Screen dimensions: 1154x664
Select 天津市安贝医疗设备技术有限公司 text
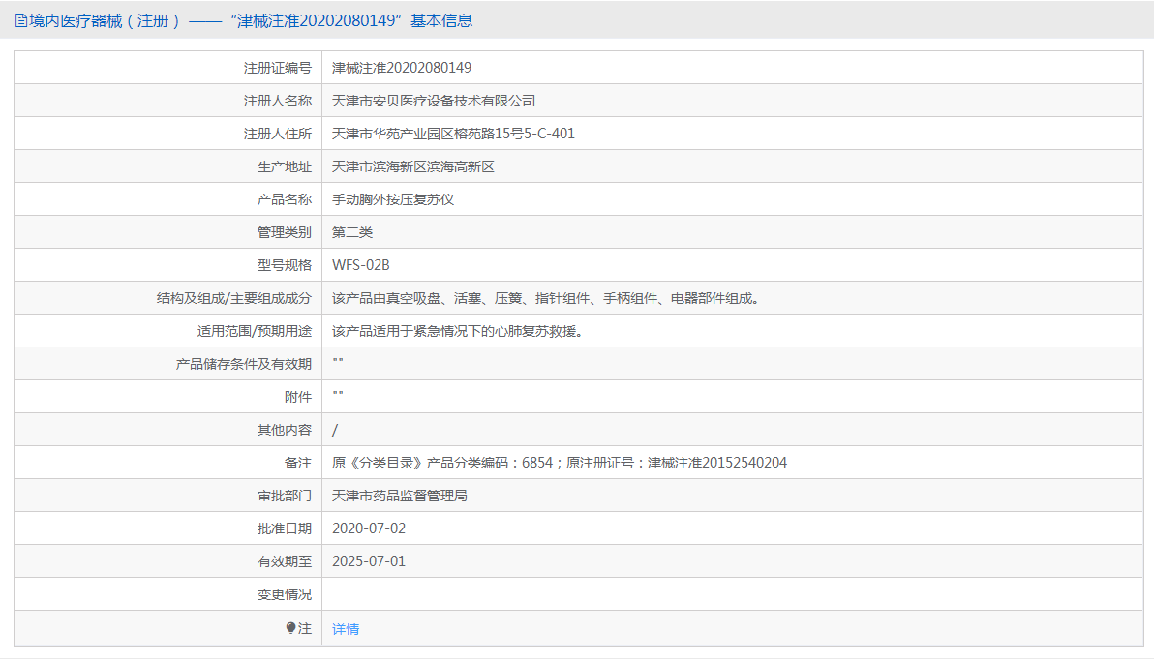[x=434, y=101]
